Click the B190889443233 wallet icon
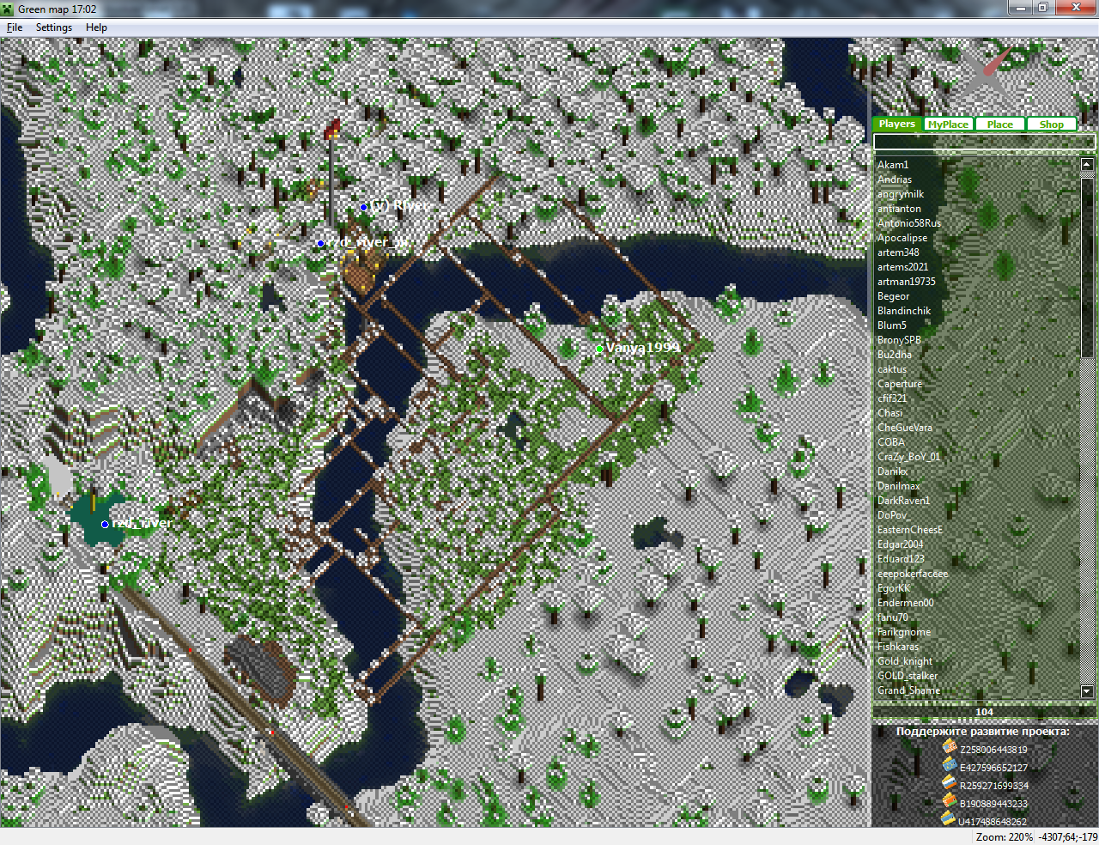The height and width of the screenshot is (845, 1099). (x=949, y=801)
